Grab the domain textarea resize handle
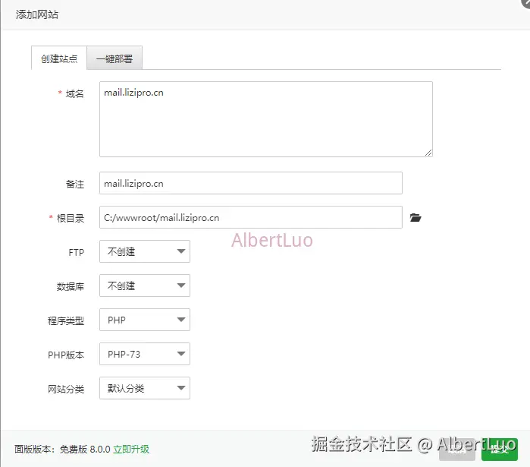This screenshot has width=530, height=467. click(x=428, y=153)
